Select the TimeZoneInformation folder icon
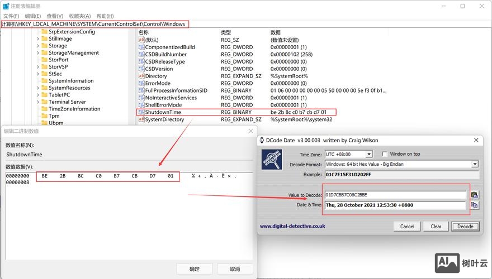492x279 pixels. click(44, 109)
